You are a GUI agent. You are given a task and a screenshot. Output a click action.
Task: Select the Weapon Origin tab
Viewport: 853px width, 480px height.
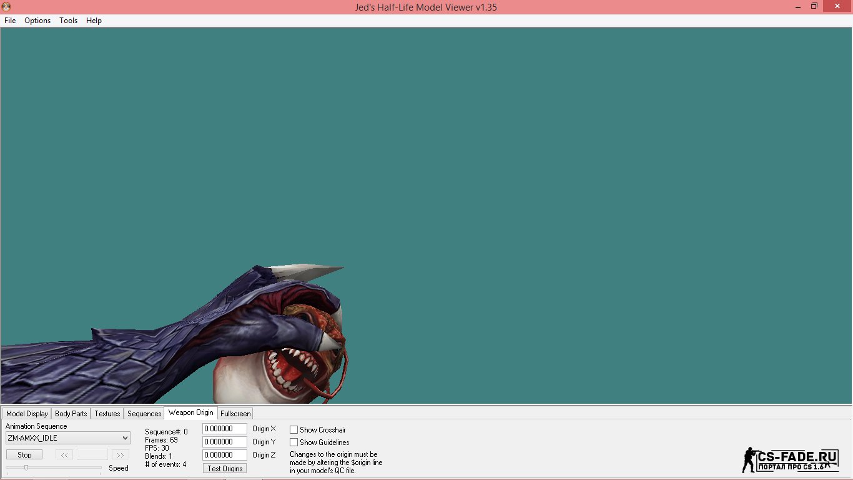coord(191,412)
